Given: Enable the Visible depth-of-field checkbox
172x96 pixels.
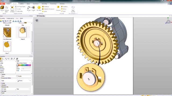Looking at the screenshot, I should click(x=16, y=9).
